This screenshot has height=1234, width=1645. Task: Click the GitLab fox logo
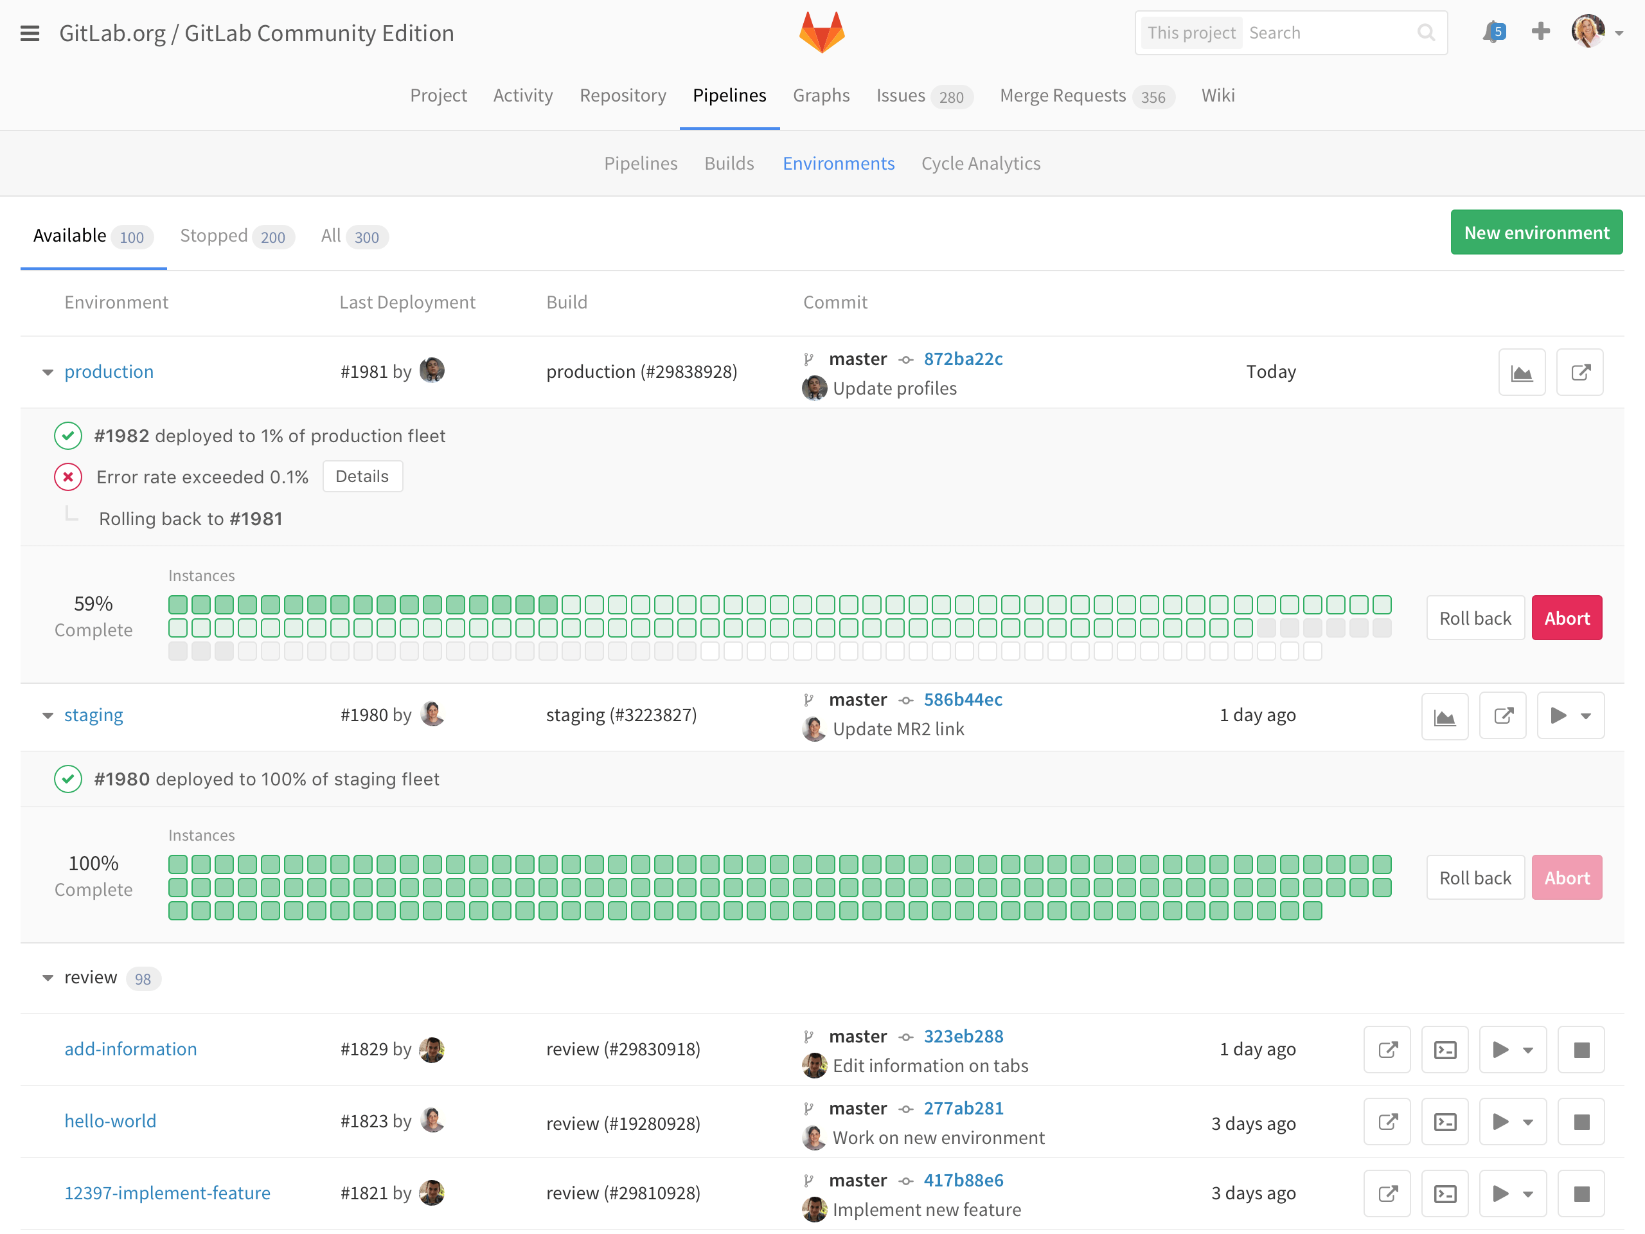tap(822, 33)
